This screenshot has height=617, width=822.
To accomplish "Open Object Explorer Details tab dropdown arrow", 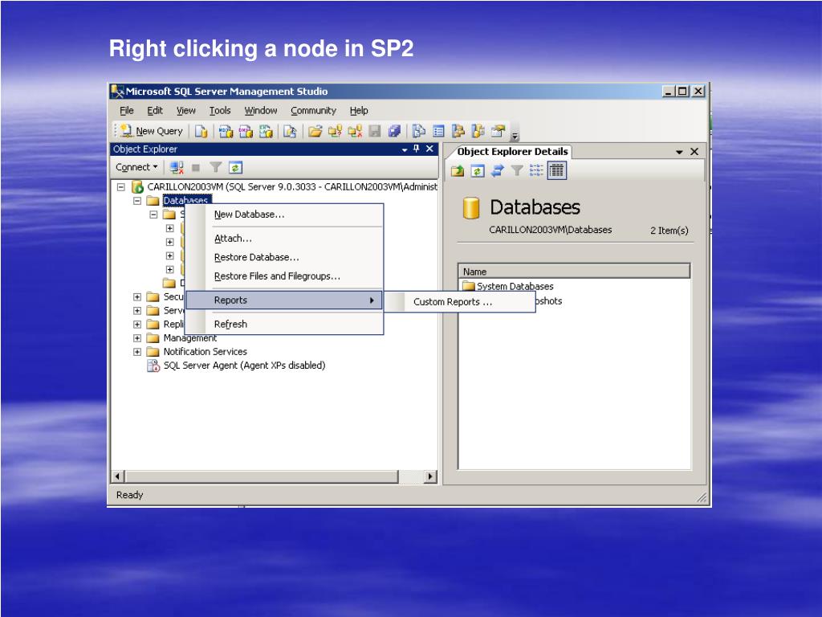I will 679,152.
